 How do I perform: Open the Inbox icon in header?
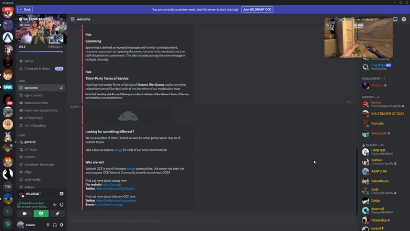pos(395,19)
